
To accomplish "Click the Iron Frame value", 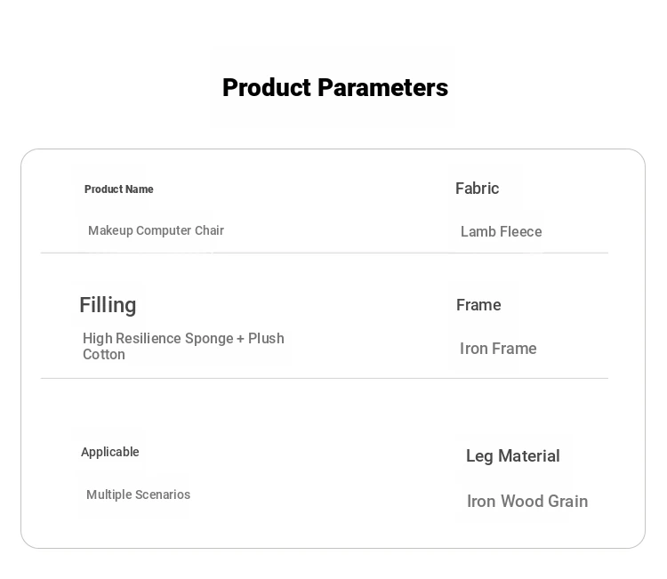I will [498, 349].
